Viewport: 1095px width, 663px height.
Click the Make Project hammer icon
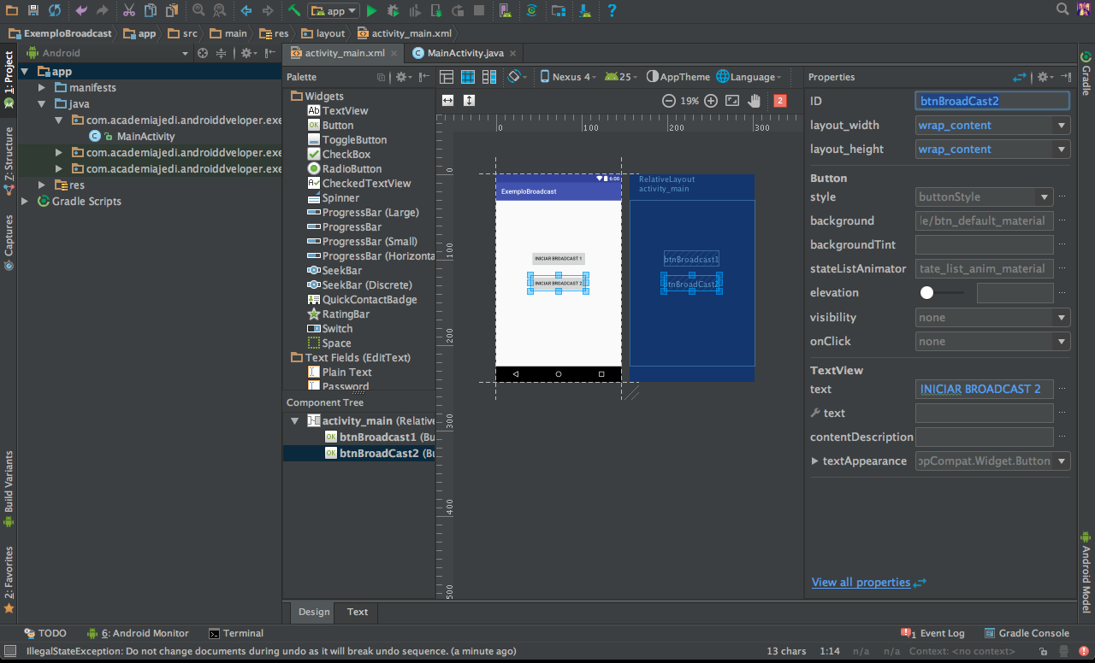[x=293, y=11]
